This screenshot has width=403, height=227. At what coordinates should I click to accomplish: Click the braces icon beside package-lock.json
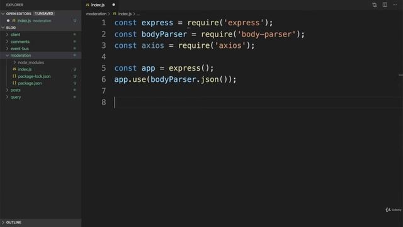tap(14, 76)
